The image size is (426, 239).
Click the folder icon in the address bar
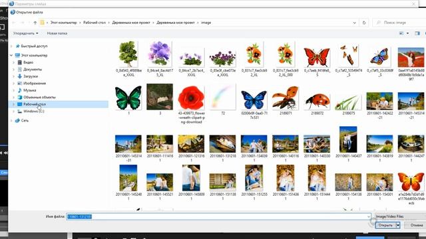coord(42,23)
